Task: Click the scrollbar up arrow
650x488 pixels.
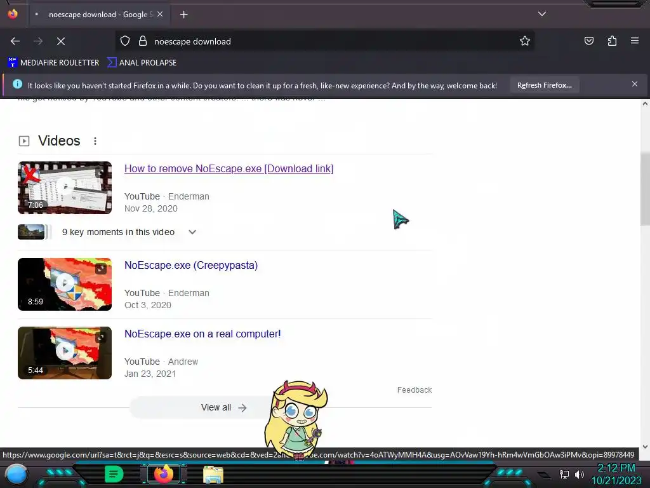Action: 645,104
